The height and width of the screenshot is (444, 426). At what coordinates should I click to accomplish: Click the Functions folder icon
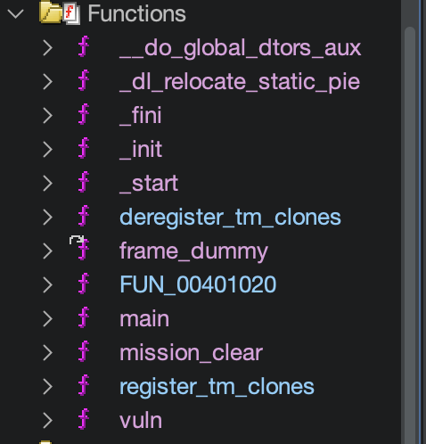[60, 12]
